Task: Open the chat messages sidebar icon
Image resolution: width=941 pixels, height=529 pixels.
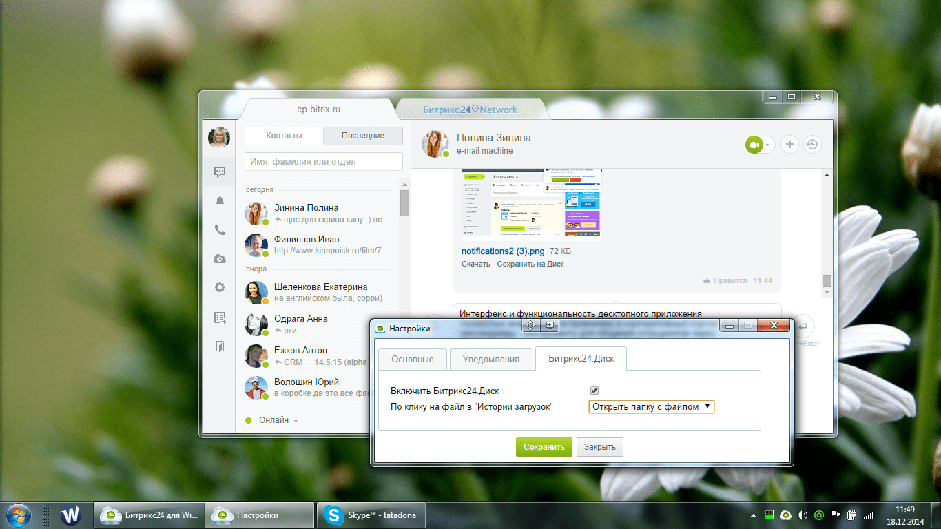Action: click(x=220, y=172)
